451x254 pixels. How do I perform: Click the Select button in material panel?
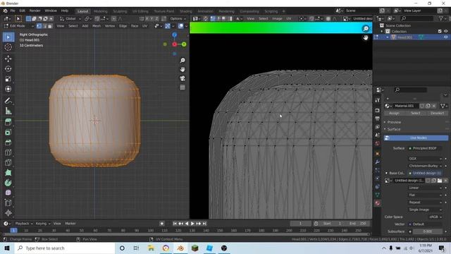tap(416, 113)
